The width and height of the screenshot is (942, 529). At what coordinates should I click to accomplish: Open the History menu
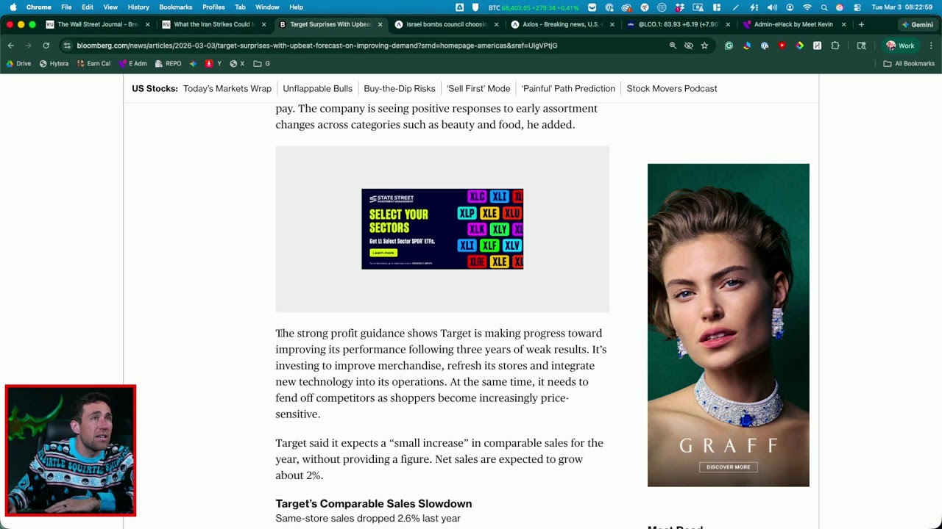[x=138, y=7]
